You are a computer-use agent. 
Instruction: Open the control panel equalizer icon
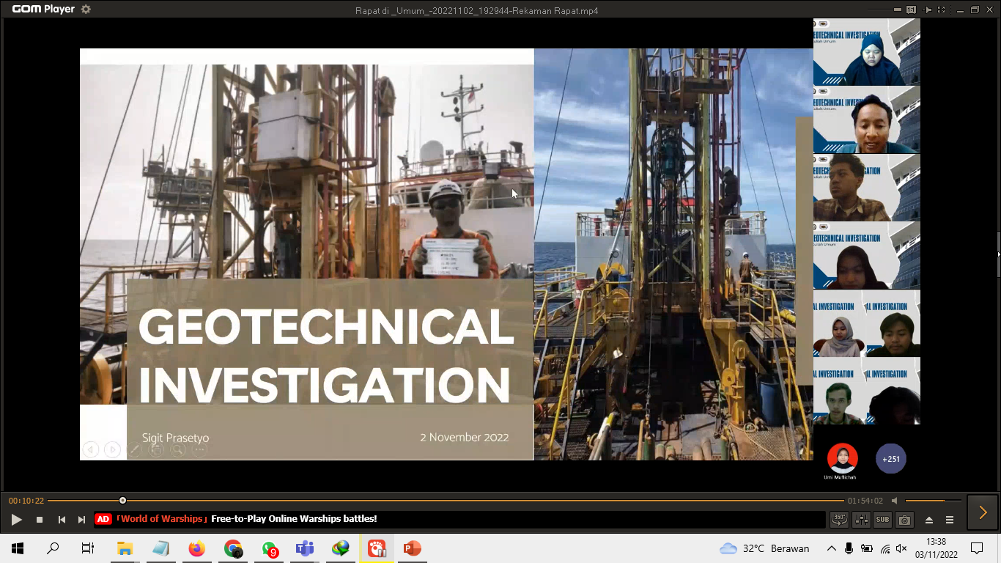click(x=861, y=520)
